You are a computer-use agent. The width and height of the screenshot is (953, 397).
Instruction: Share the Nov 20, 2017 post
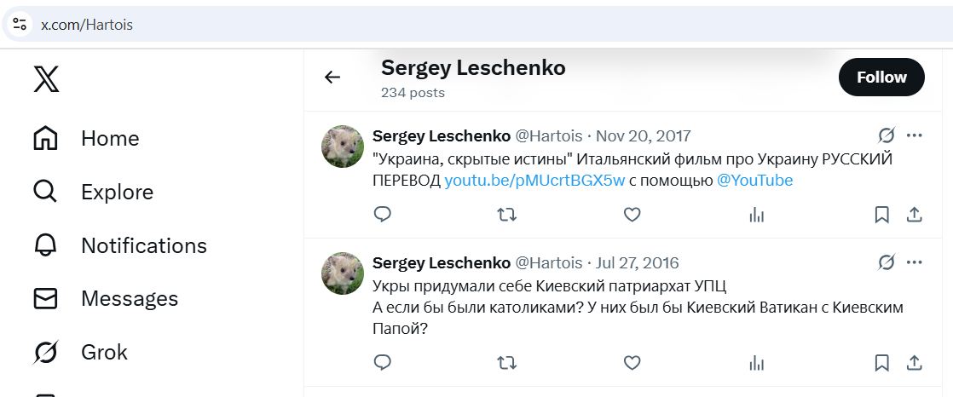click(x=914, y=215)
